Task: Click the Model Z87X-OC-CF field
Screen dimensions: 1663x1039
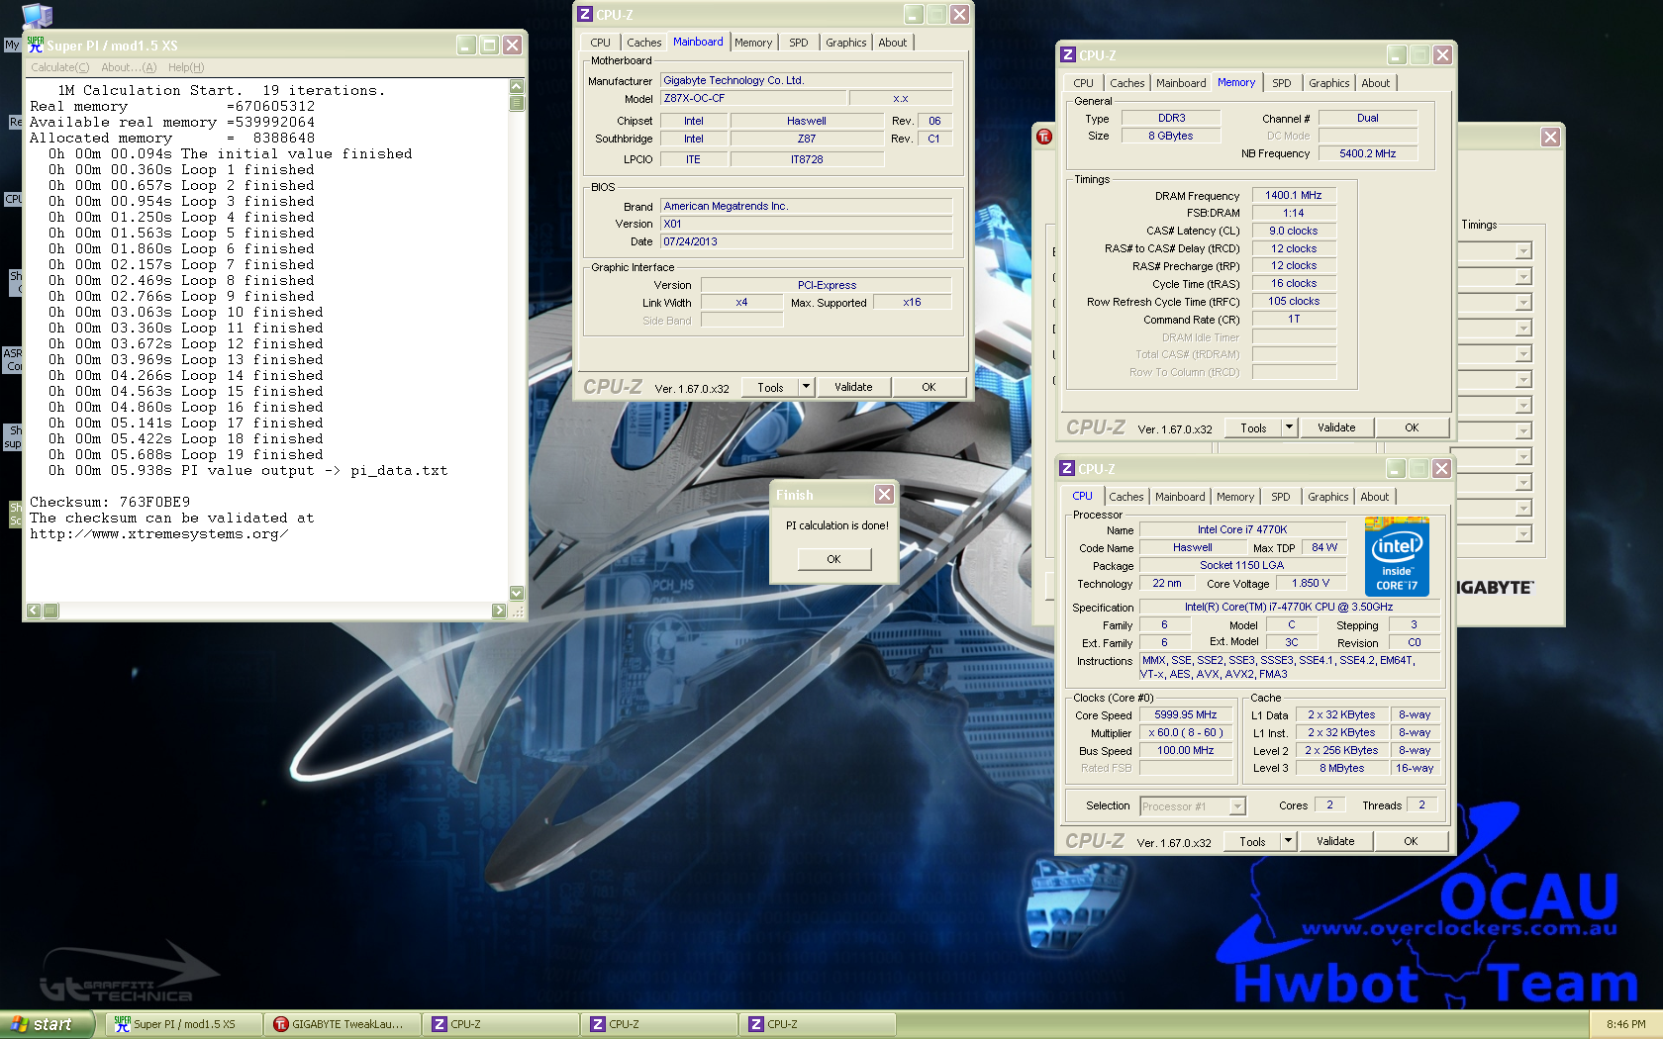Action: (x=753, y=98)
